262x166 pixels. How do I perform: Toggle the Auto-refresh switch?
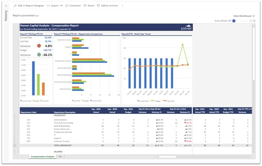(x=234, y=21)
